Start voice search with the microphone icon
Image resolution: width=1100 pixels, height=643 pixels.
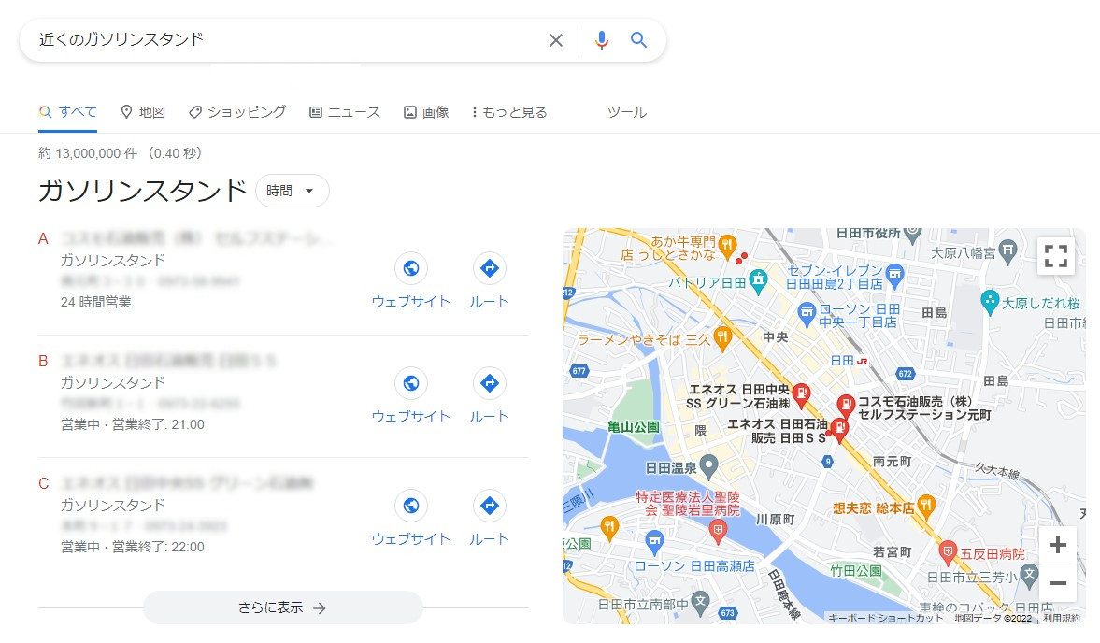coord(601,40)
